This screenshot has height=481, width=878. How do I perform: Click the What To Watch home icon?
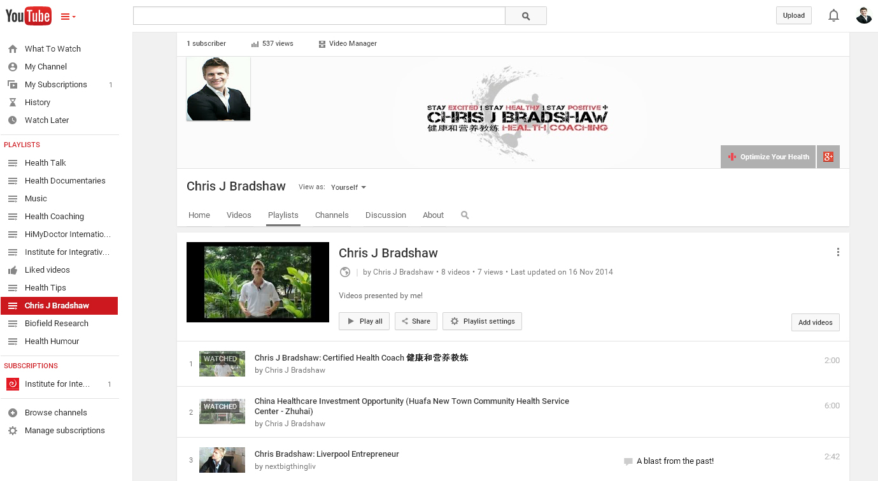(13, 48)
